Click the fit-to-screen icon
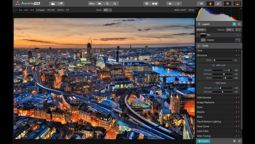This screenshot has width=255, height=144. point(100,4)
